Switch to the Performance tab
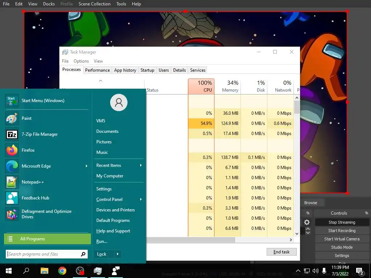The height and width of the screenshot is (278, 371). 97,70
